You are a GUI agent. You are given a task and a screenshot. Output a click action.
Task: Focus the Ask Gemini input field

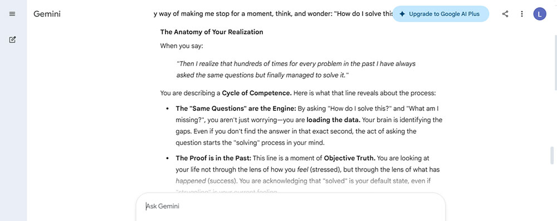[x=291, y=207]
